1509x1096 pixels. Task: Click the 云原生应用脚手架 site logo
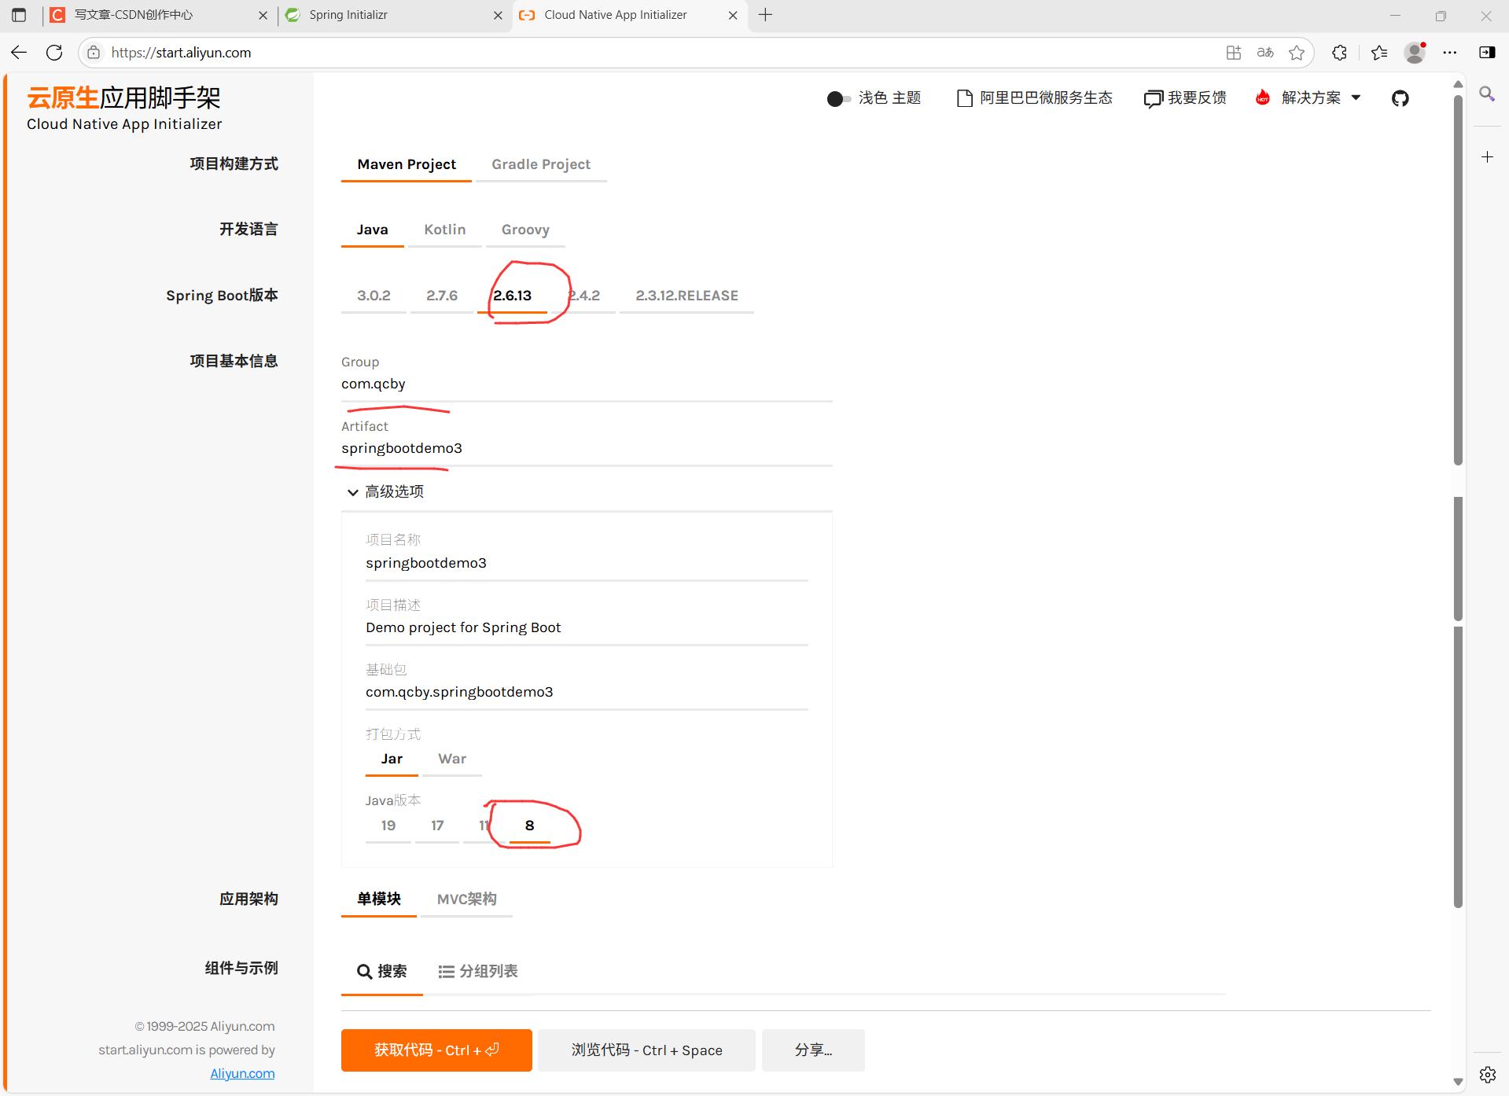pyautogui.click(x=124, y=108)
